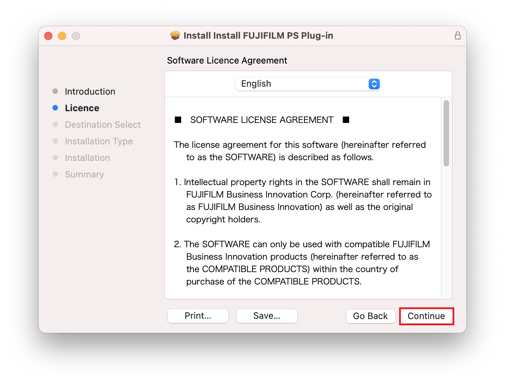Click the lock icon in title bar

pos(457,36)
